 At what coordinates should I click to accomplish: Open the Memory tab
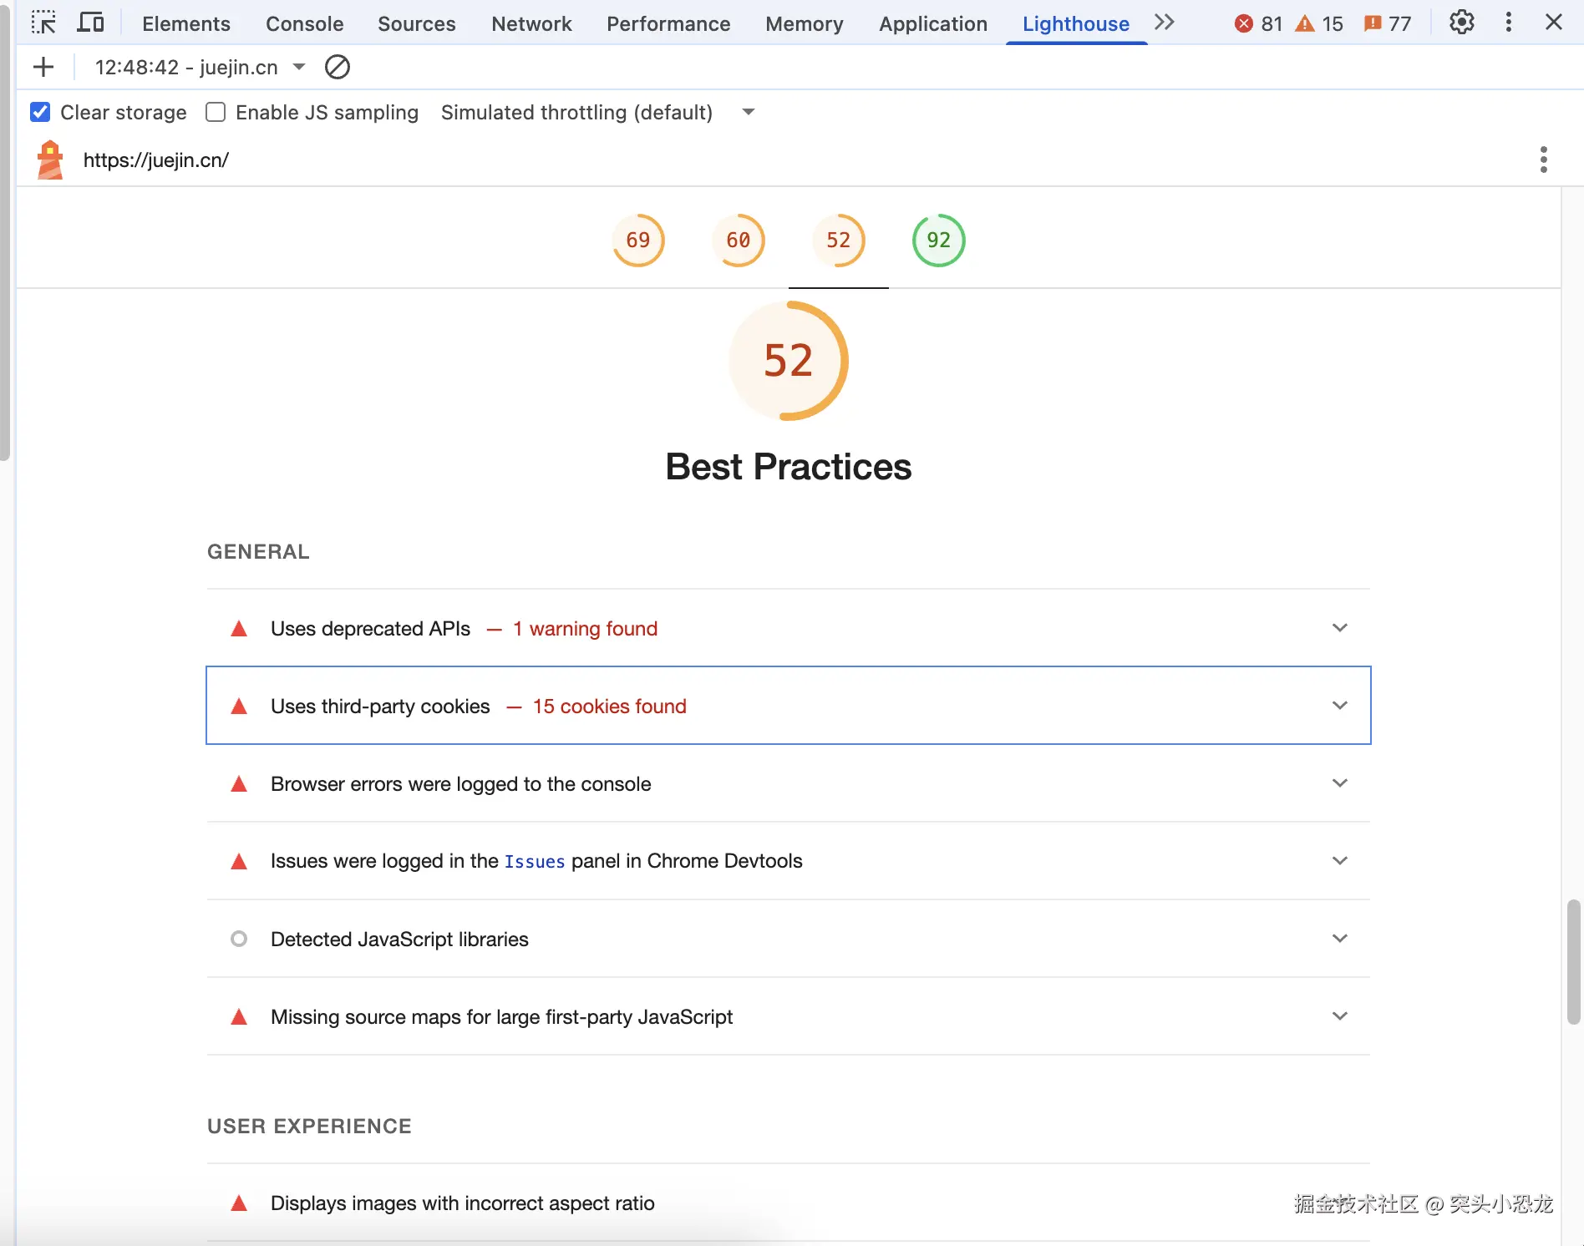point(805,23)
